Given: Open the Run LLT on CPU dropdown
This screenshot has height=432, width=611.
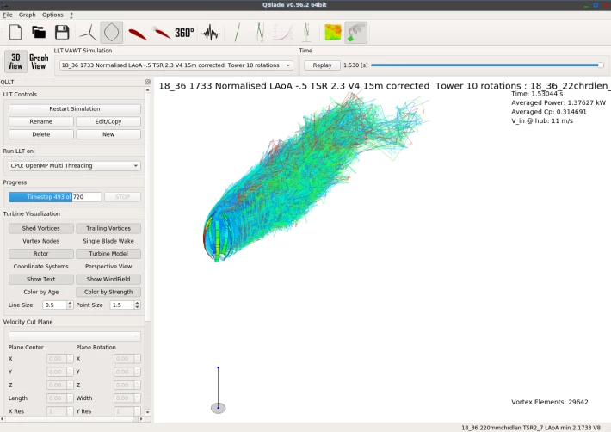Looking at the screenshot, I should (x=74, y=165).
